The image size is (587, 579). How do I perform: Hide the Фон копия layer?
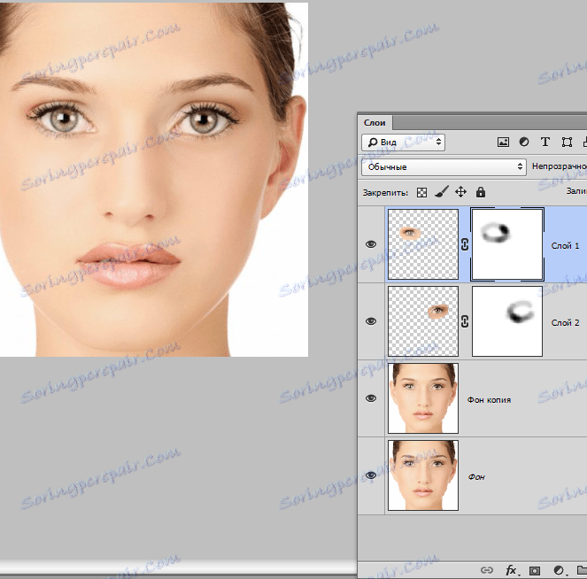point(371,398)
